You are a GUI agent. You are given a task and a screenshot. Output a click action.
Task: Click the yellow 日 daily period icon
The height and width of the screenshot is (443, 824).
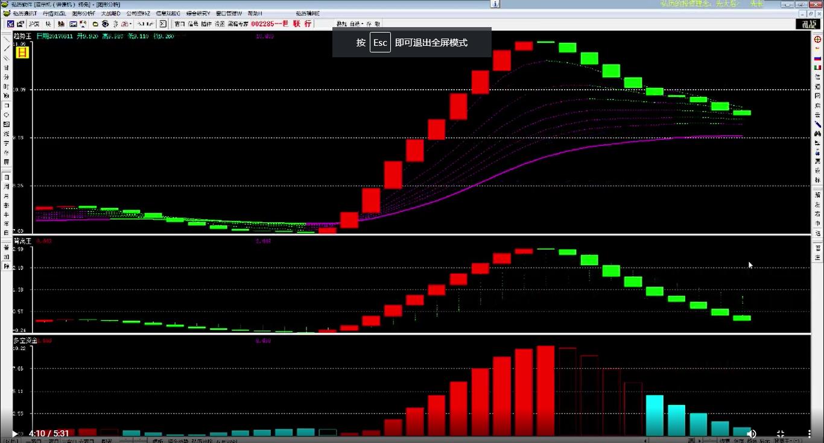click(22, 52)
